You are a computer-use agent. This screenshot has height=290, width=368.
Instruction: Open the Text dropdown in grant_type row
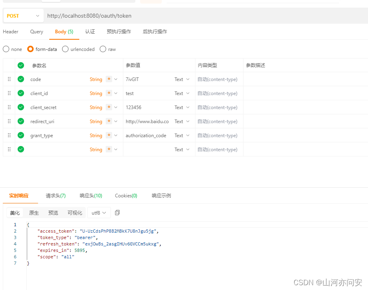(x=182, y=136)
